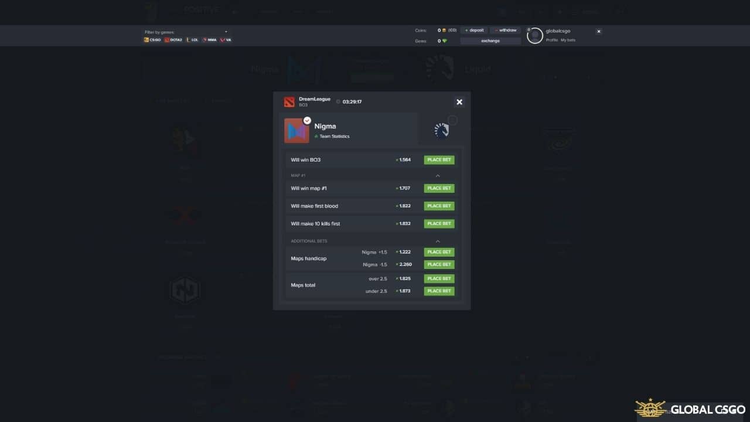Image resolution: width=750 pixels, height=422 pixels.
Task: Click the 1.832 odds value
Action: coord(405,224)
